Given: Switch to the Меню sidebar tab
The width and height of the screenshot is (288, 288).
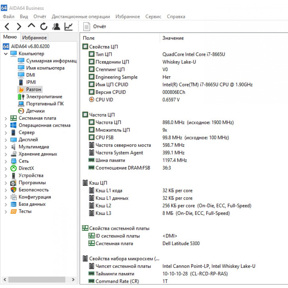Looking at the screenshot, I should 10,37.
